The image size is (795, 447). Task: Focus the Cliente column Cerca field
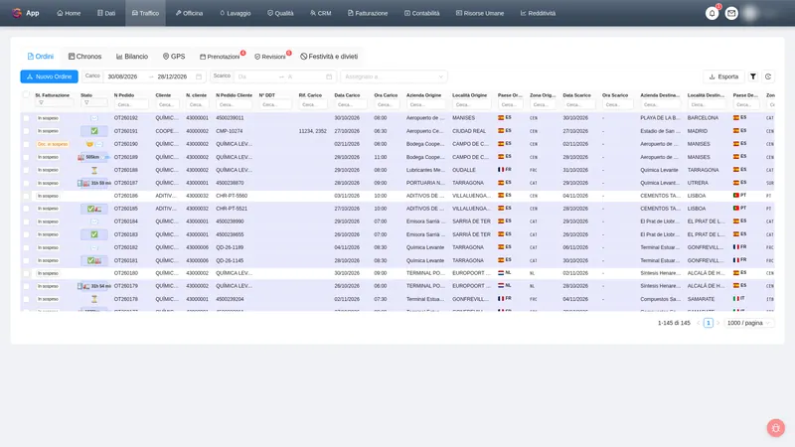pyautogui.click(x=167, y=104)
